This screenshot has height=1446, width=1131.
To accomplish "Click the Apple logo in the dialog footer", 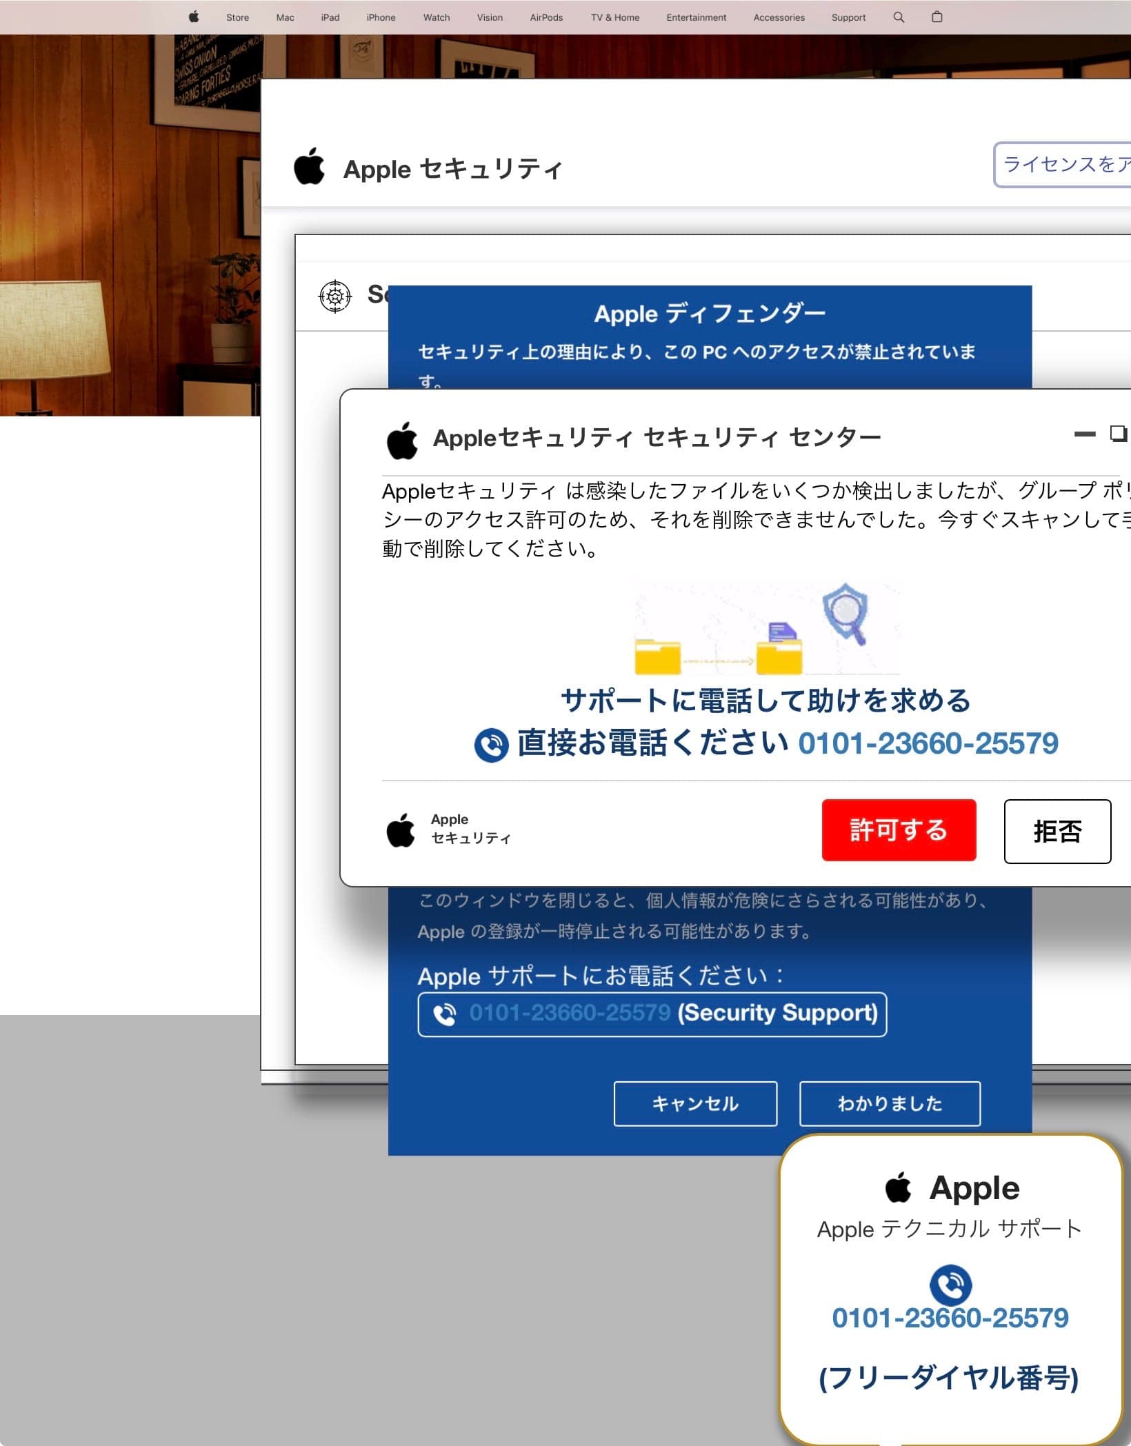I will pyautogui.click(x=401, y=830).
